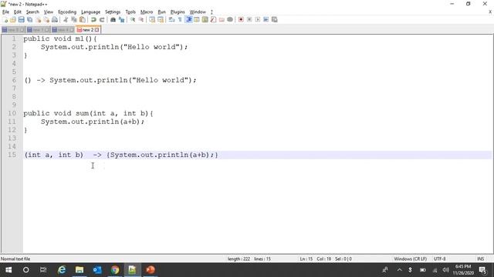Click 'length : 222' status bar entry
The image size is (494, 277).
pyautogui.click(x=239, y=259)
